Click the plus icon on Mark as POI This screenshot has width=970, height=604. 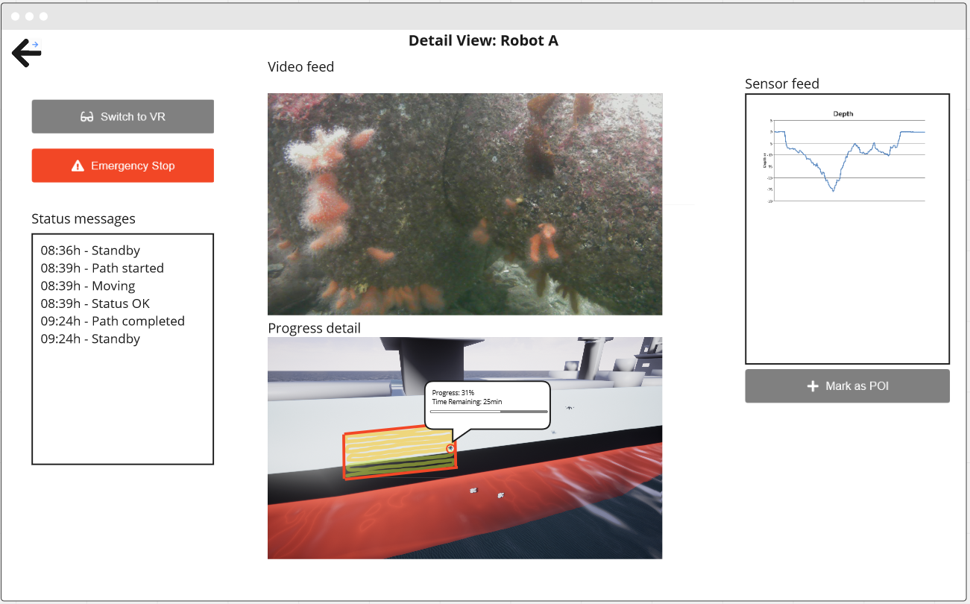click(813, 386)
